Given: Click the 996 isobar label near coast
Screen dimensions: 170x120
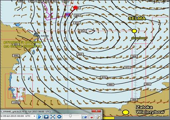Looking at the screenshot, I should pyautogui.click(x=16, y=56).
